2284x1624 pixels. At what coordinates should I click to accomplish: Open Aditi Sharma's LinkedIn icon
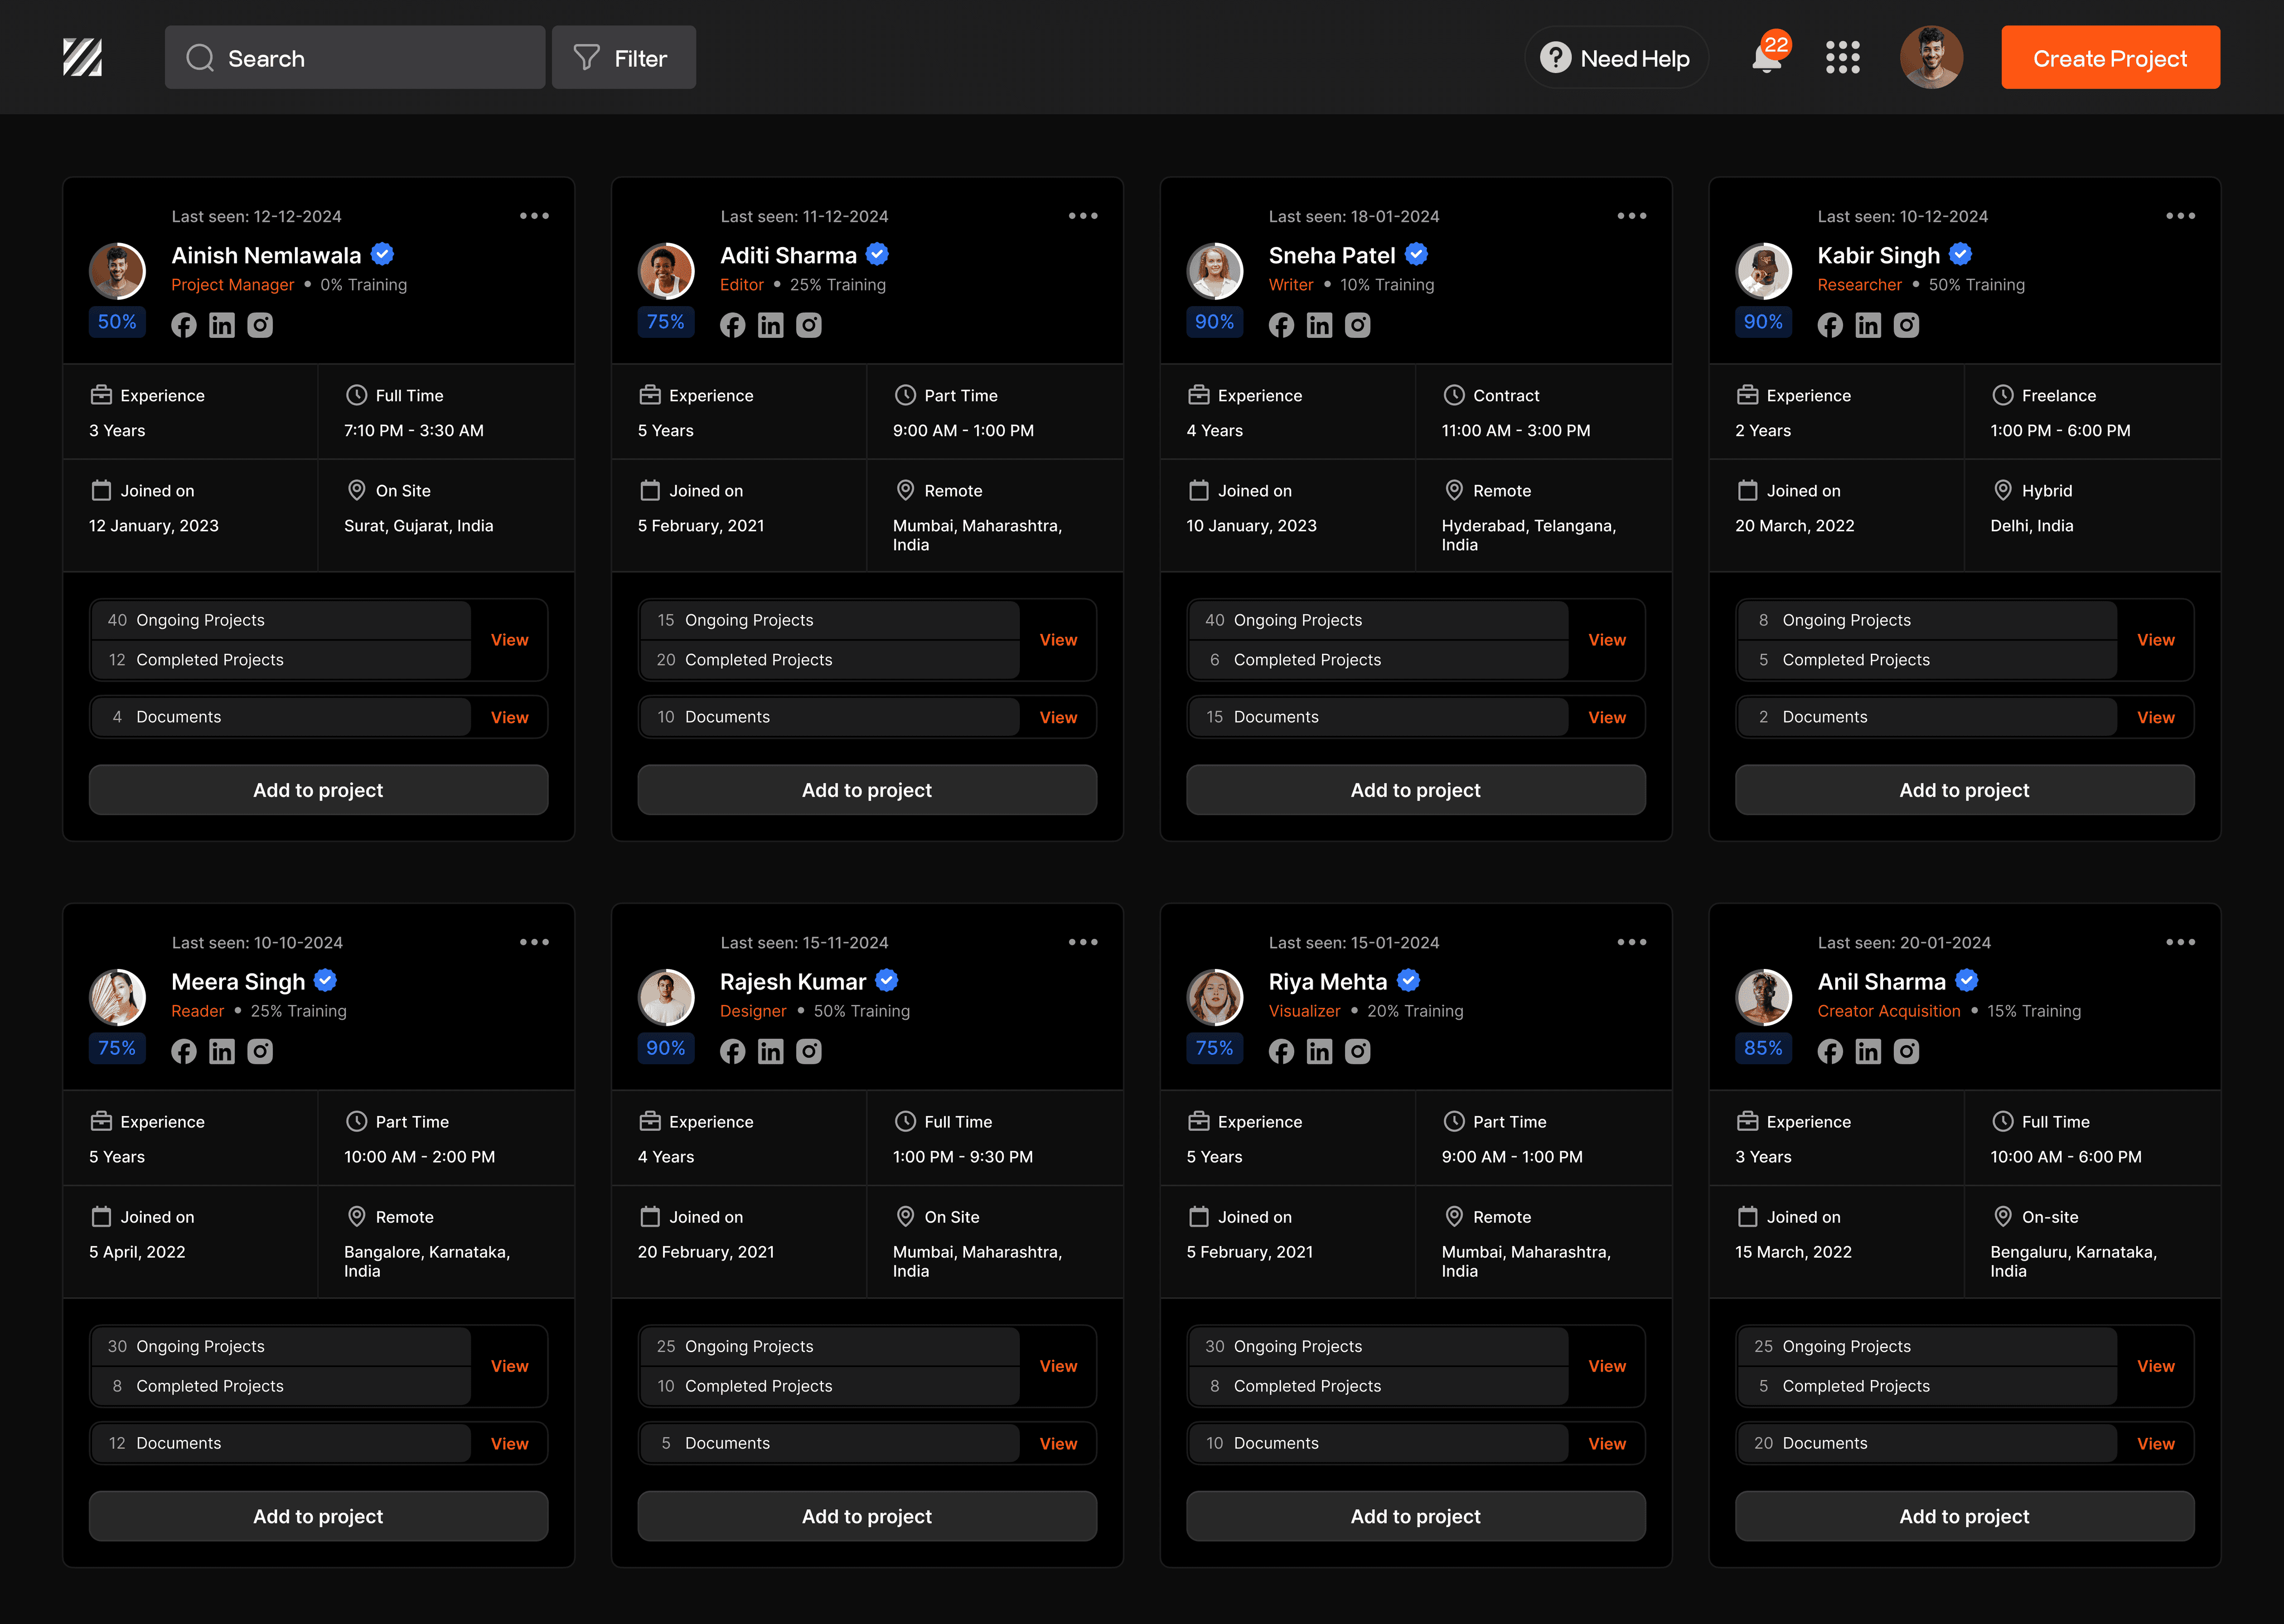[770, 325]
